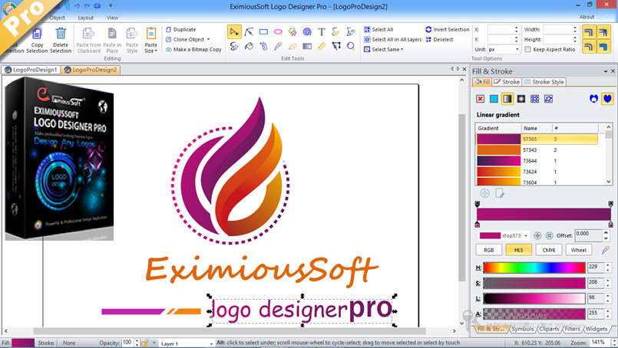Set fill to none with red X
Image resolution: width=618 pixels, height=348 pixels.
point(480,99)
